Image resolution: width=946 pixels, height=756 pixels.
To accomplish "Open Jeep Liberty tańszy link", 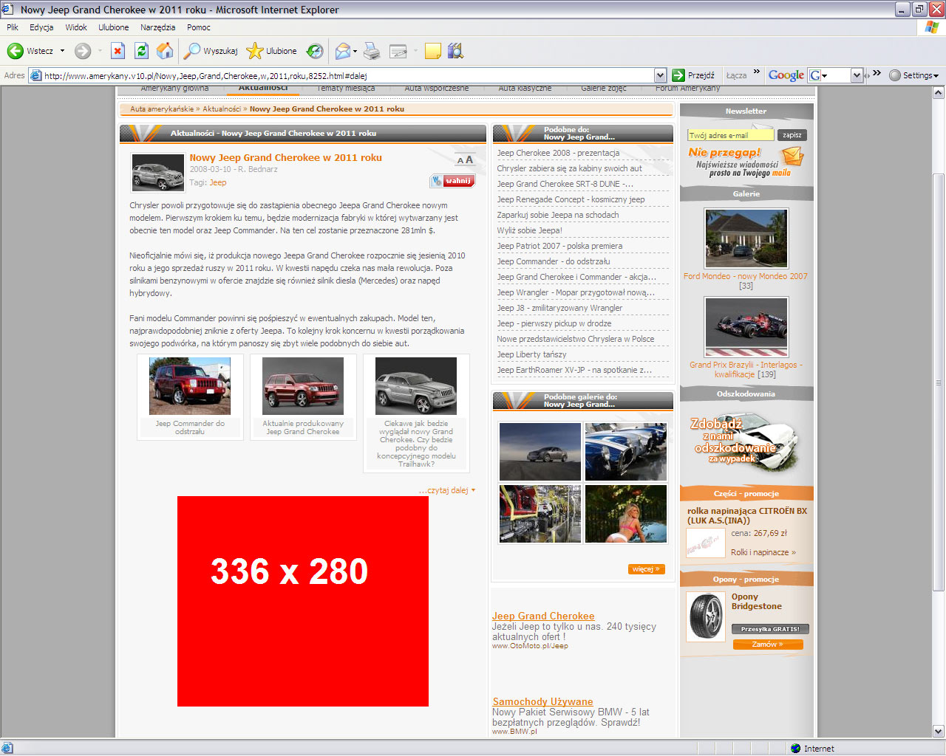I will click(x=531, y=354).
